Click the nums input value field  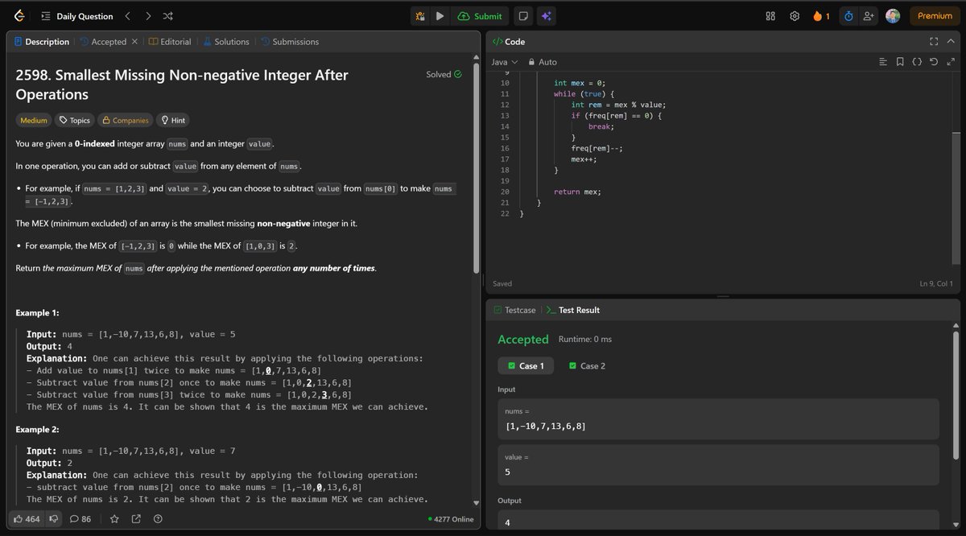coord(718,418)
